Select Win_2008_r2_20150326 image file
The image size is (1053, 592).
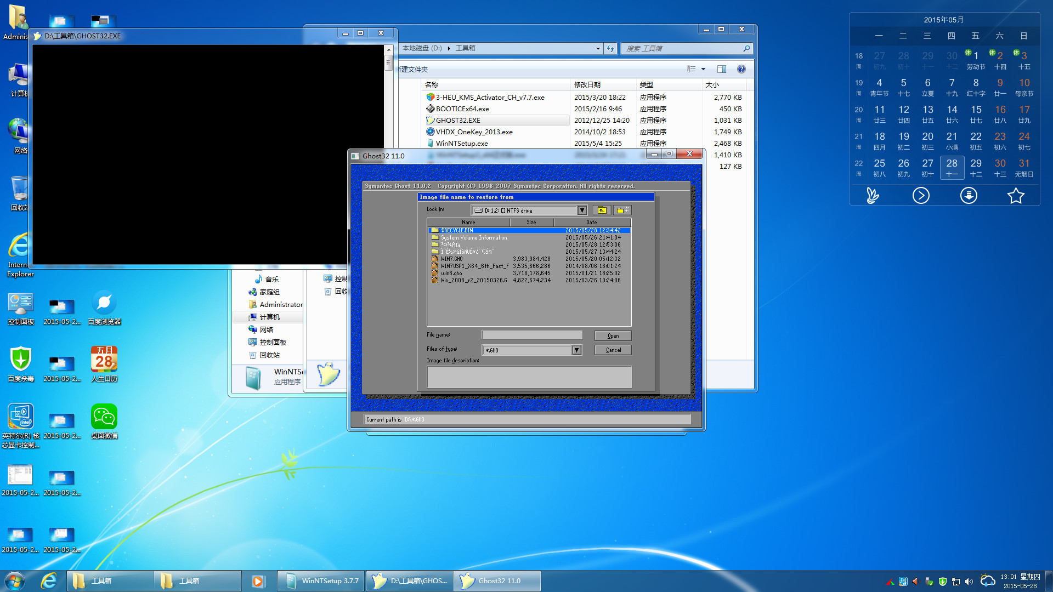pos(529,280)
